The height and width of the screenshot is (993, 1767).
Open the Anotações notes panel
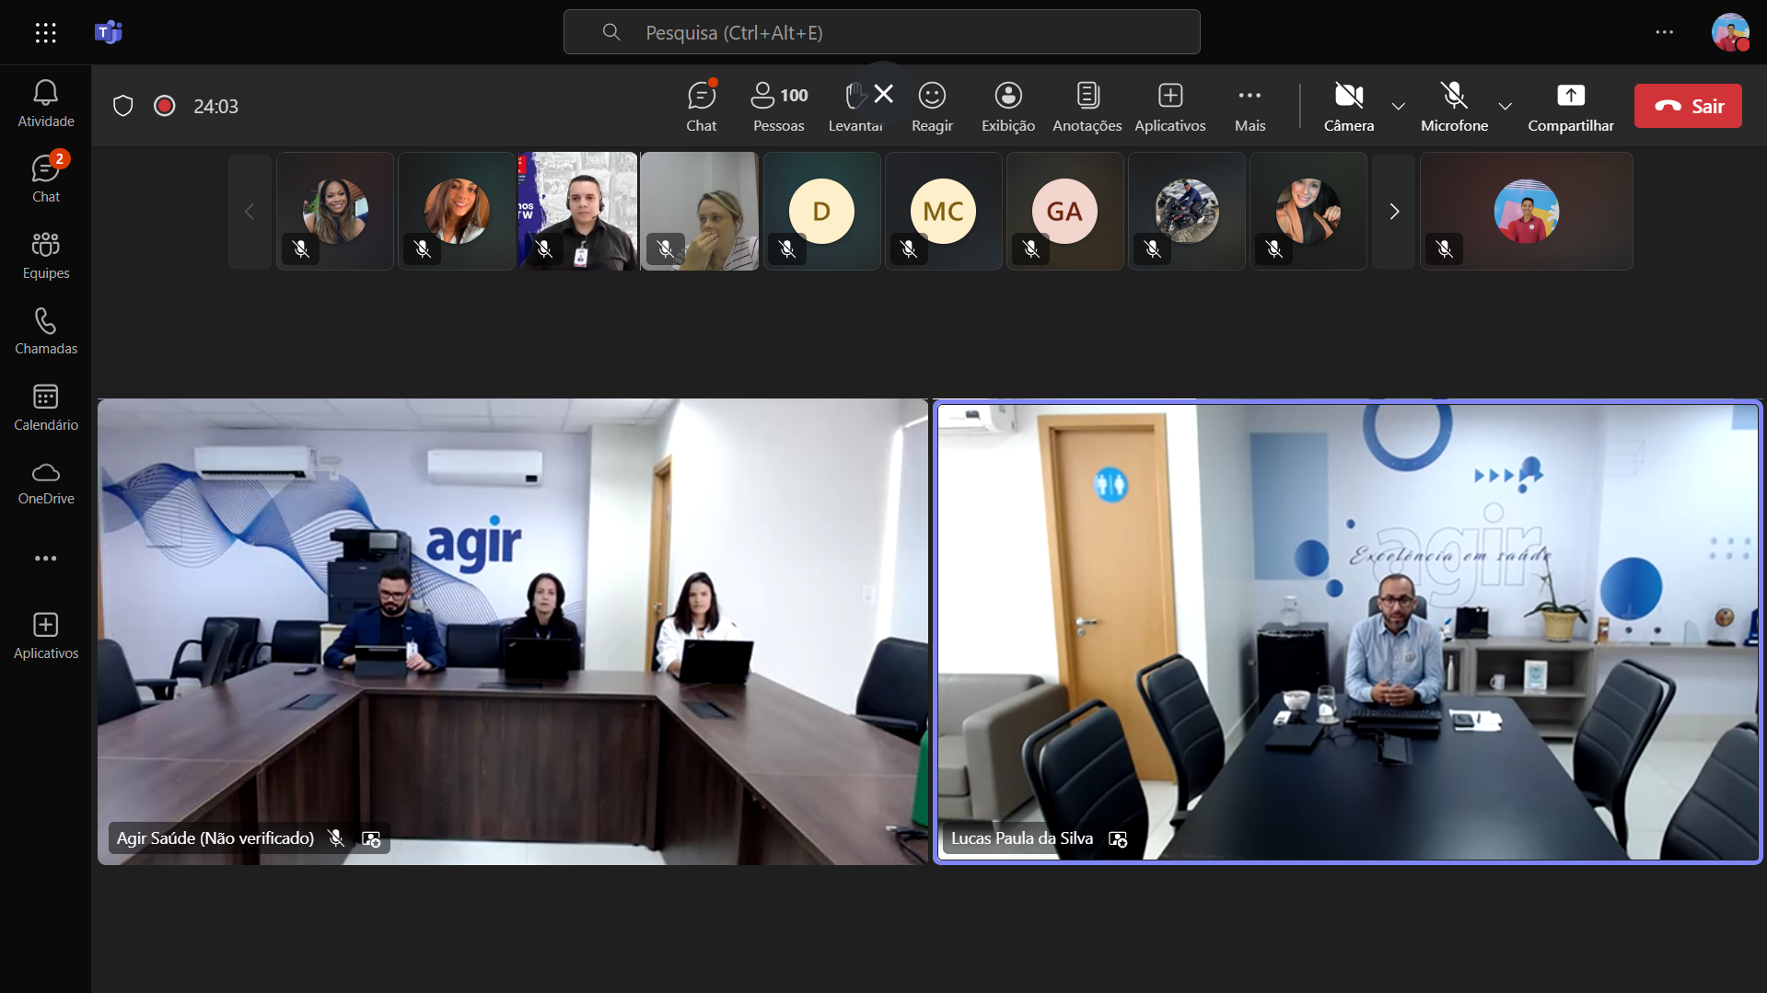coord(1087,106)
